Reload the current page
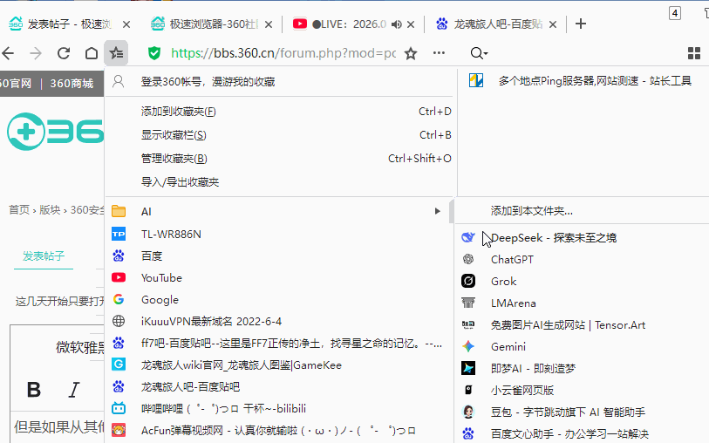 [64, 53]
